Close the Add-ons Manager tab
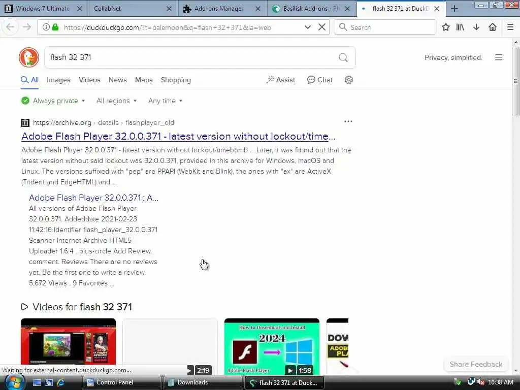Image resolution: width=520 pixels, height=390 pixels. pyautogui.click(x=257, y=9)
